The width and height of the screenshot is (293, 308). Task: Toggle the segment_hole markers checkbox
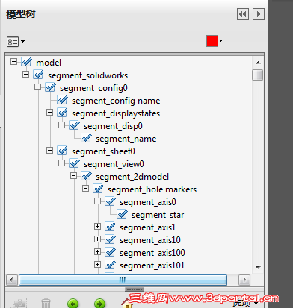(x=98, y=189)
